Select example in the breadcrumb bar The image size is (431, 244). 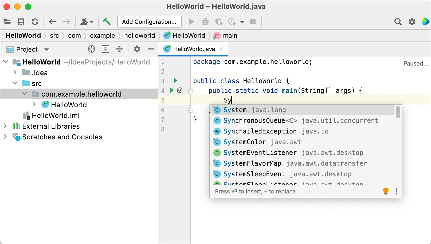(103, 36)
